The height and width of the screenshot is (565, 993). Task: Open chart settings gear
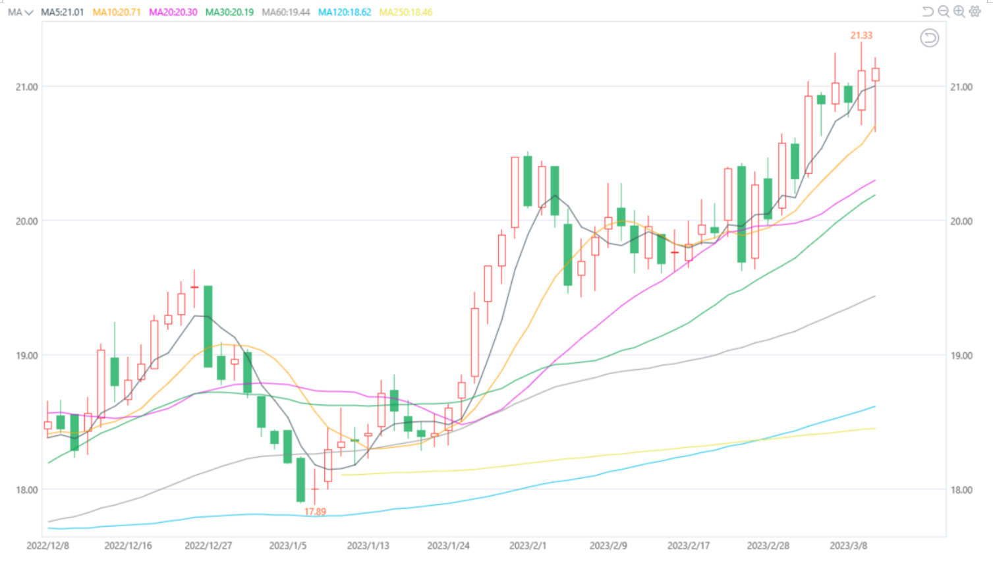(x=975, y=11)
